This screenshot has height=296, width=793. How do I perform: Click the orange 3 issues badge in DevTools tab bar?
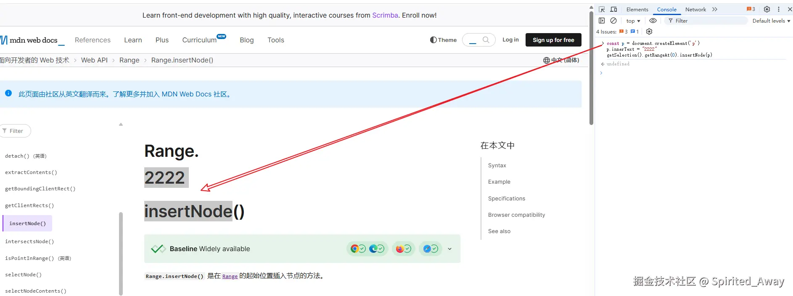[x=751, y=9]
